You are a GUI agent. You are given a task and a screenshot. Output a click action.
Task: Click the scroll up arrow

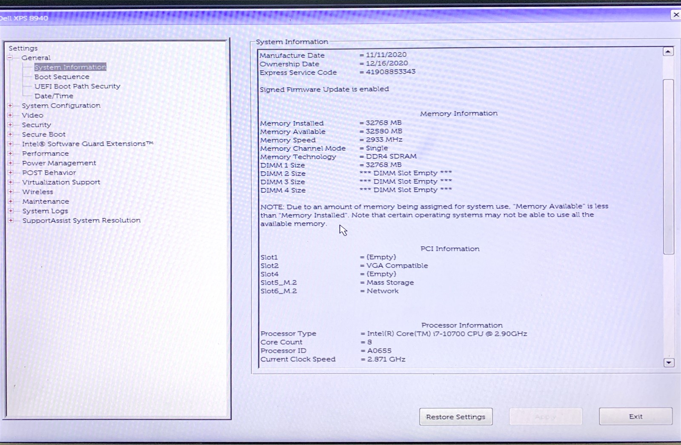[x=668, y=51]
